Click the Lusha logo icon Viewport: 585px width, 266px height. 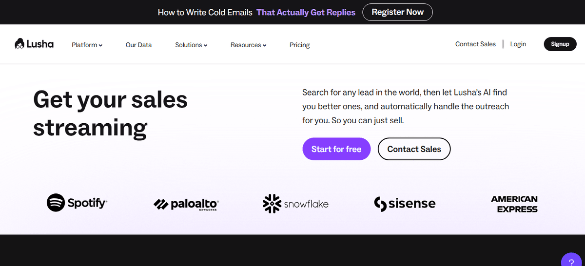pyautogui.click(x=20, y=44)
